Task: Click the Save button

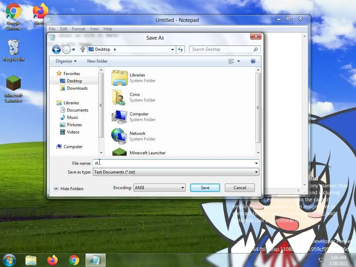Action: click(x=205, y=188)
